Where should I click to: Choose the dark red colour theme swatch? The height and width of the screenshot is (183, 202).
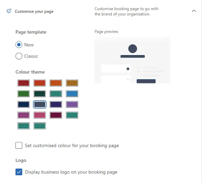(24, 83)
